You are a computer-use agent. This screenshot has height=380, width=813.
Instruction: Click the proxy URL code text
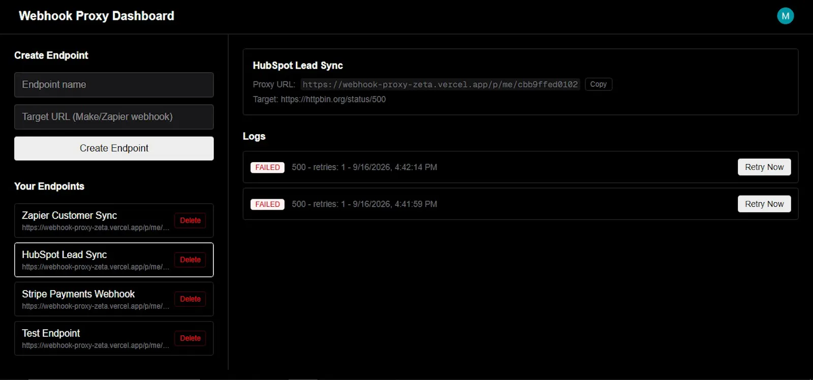pyautogui.click(x=440, y=84)
